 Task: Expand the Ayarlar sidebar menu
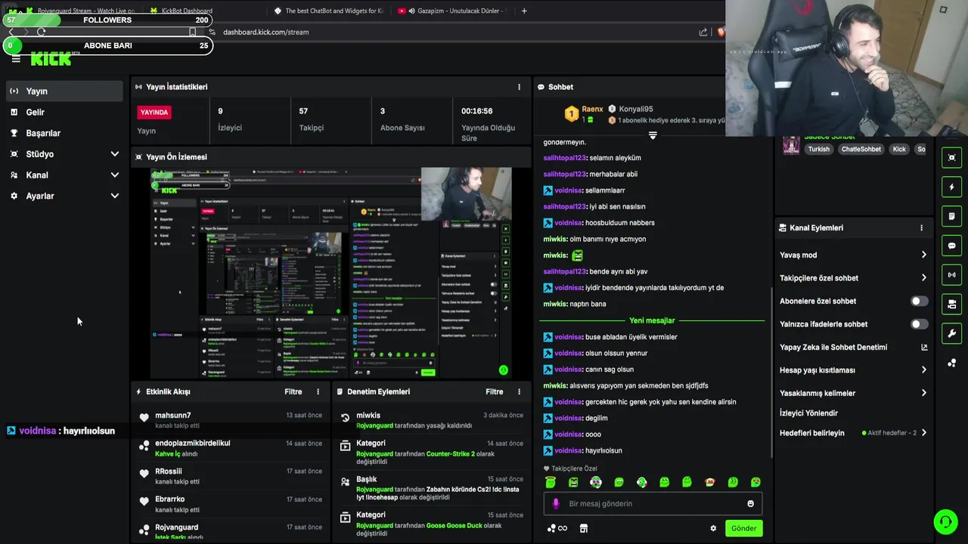pyautogui.click(x=64, y=196)
